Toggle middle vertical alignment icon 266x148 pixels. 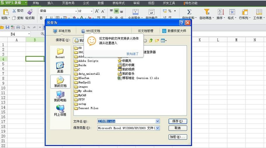coord(117,11)
